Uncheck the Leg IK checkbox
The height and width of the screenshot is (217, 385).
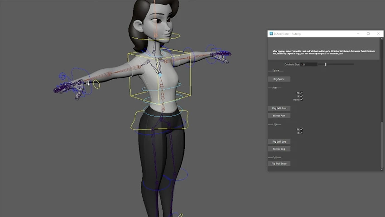[x=301, y=133]
